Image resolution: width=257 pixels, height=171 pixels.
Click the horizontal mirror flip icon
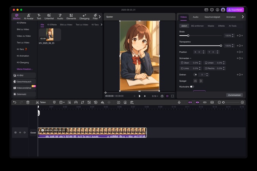click(x=195, y=81)
